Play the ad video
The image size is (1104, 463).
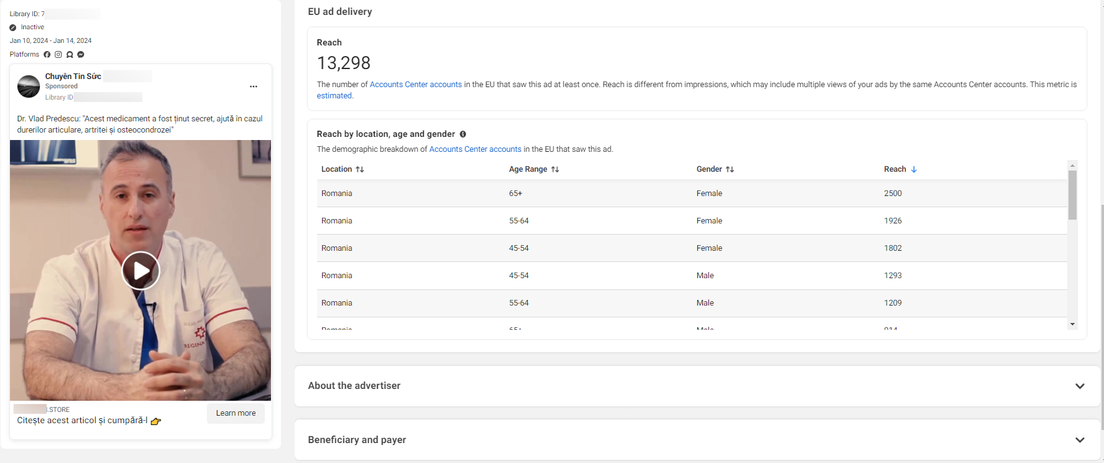click(141, 271)
